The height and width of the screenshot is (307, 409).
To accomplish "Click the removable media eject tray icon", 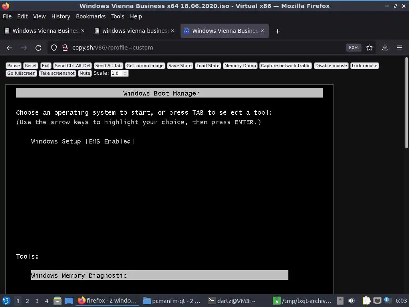I will point(340,301).
